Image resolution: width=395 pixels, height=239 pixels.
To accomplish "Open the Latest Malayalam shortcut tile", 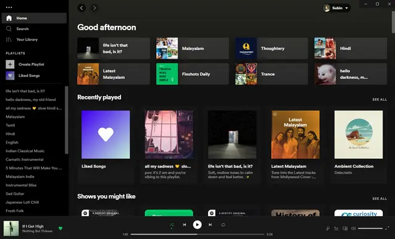I will (x=114, y=74).
